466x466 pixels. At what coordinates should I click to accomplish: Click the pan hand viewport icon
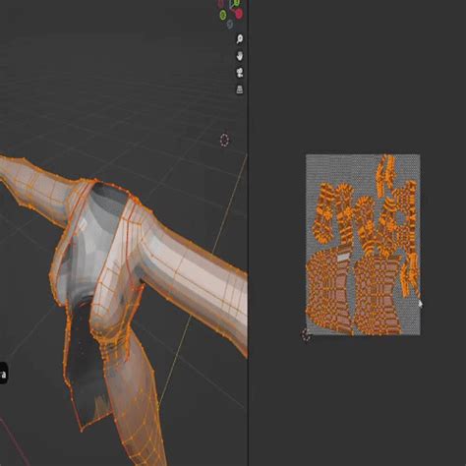coord(240,56)
